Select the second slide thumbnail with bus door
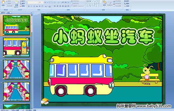 [x=17, y=47]
